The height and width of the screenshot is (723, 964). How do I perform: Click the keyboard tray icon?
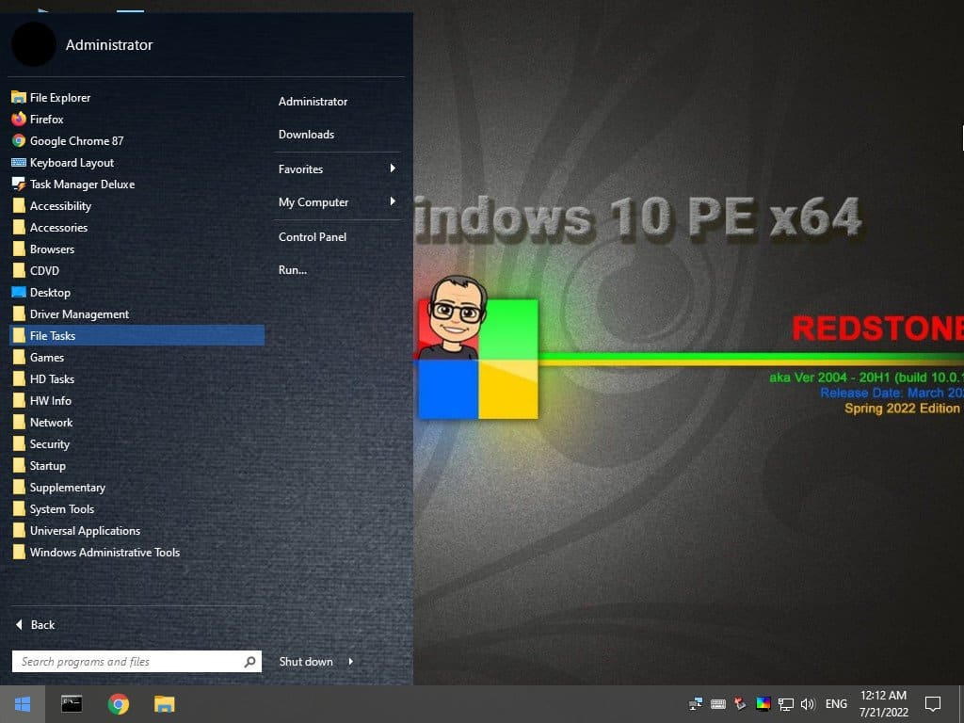tap(717, 704)
